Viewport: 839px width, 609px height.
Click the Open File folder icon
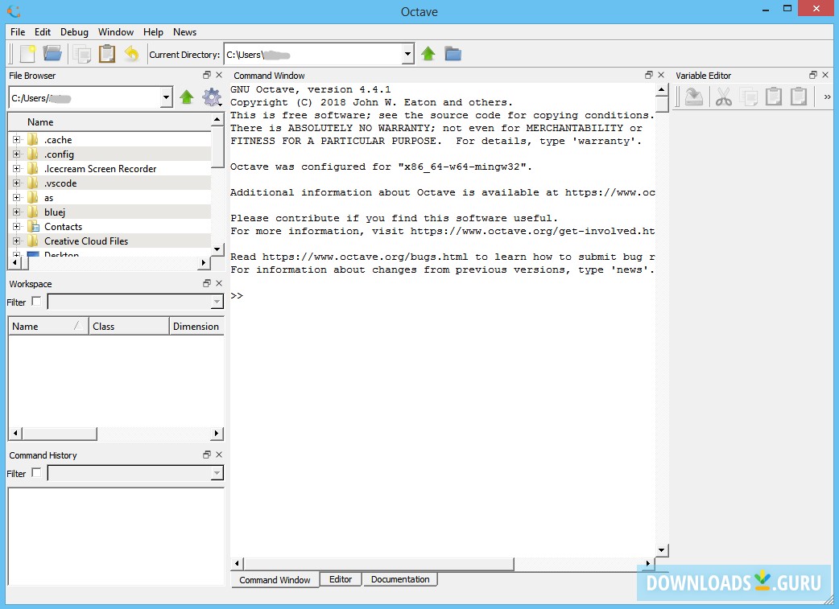pos(52,54)
